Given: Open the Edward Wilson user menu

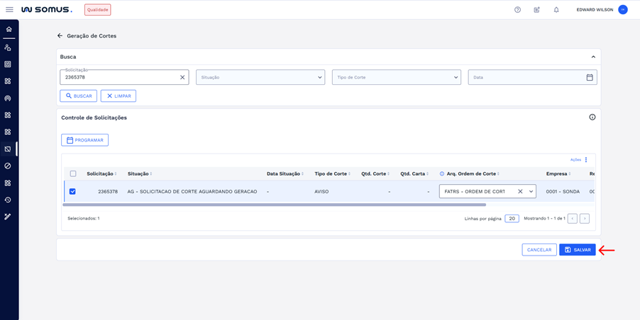Looking at the screenshot, I should click(x=622, y=10).
